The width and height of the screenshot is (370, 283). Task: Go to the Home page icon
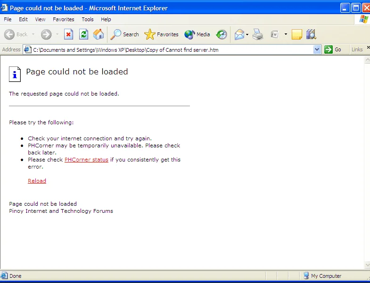tap(99, 34)
